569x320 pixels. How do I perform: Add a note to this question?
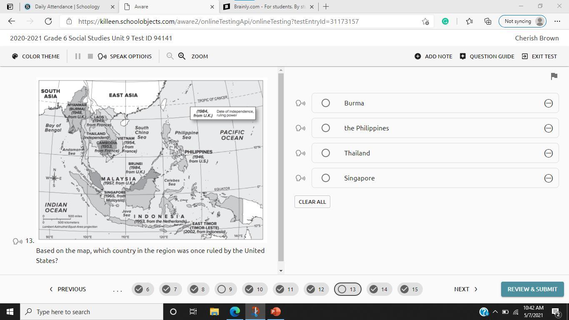pos(433,56)
